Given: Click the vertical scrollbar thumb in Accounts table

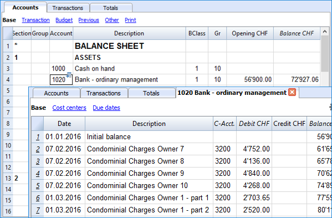Looking at the screenshot, I should (x=325, y=54).
